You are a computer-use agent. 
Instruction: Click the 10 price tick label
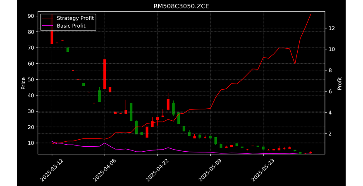(31, 143)
